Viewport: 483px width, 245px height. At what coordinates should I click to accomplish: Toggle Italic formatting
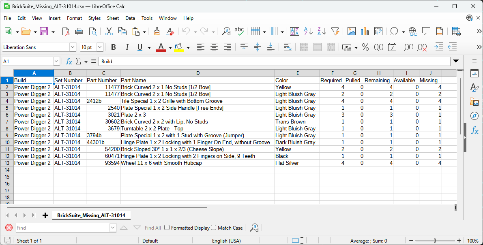click(x=127, y=47)
